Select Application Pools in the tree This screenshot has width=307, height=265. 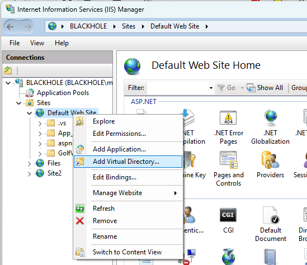tap(63, 93)
